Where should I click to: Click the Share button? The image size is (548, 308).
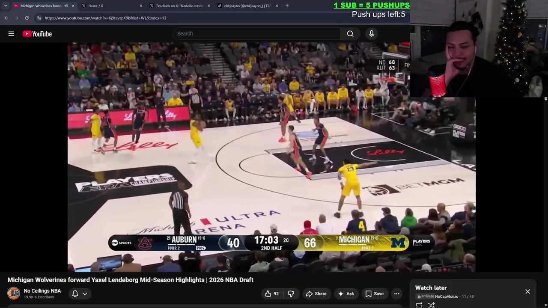click(316, 293)
